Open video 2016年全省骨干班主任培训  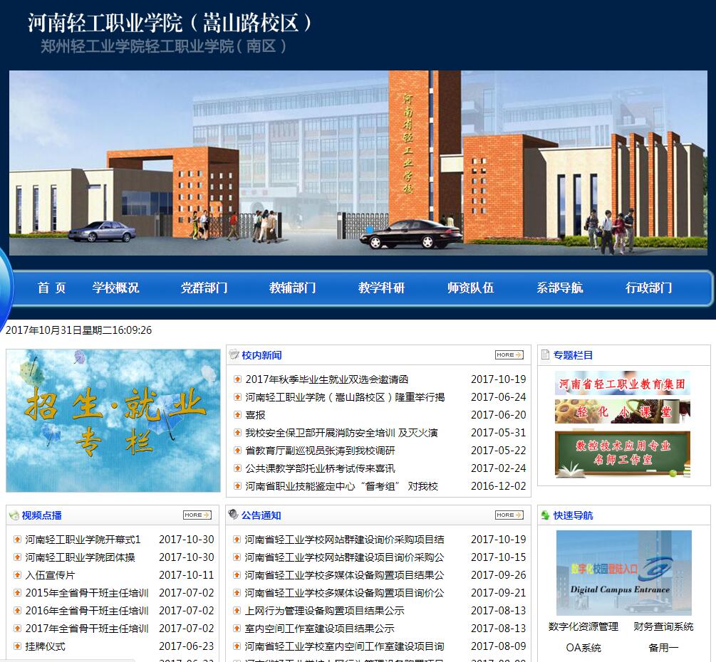87,611
